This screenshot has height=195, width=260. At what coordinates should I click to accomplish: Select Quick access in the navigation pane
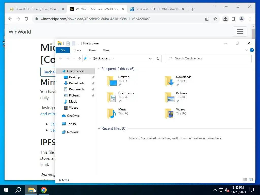pos(75,71)
